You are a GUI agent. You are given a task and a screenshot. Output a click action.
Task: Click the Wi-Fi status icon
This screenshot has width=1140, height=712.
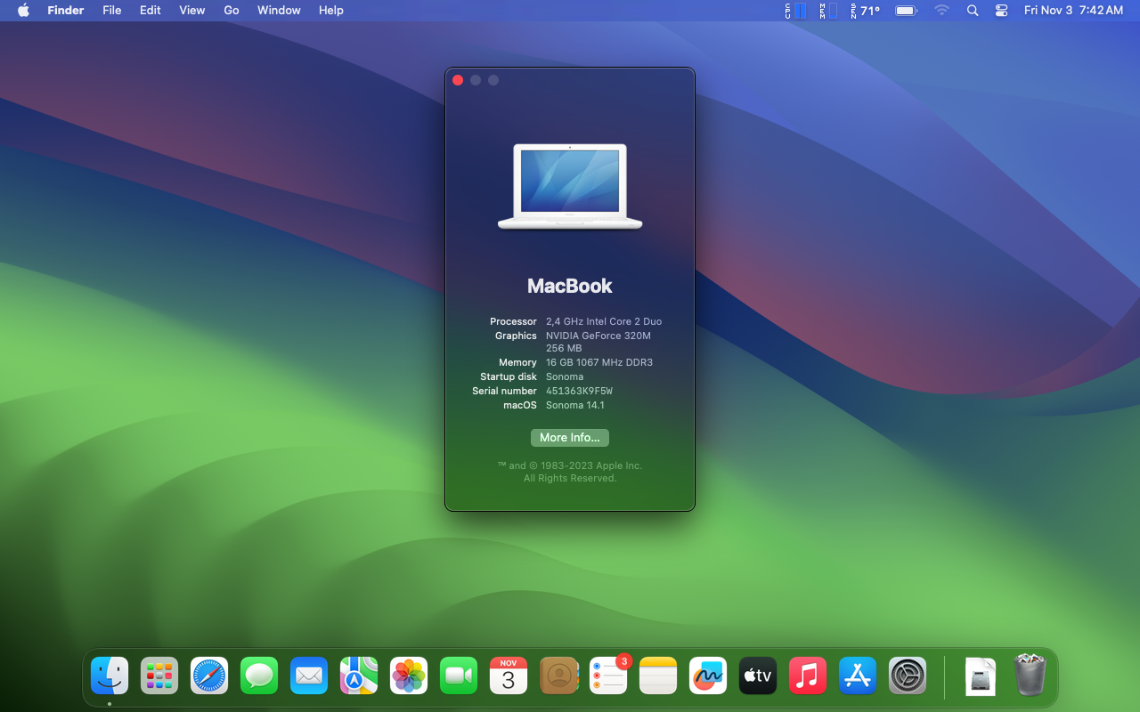[x=941, y=11]
